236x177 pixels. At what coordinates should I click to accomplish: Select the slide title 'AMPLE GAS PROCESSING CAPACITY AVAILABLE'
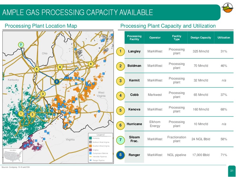[78, 12]
